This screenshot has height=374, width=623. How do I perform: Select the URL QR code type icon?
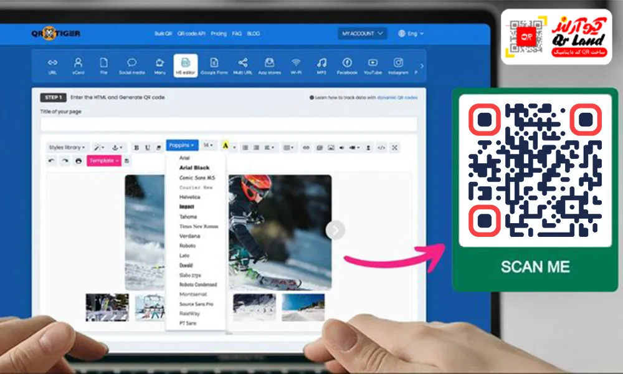pos(52,65)
